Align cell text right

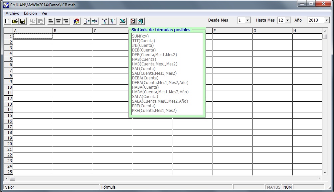[66, 21]
